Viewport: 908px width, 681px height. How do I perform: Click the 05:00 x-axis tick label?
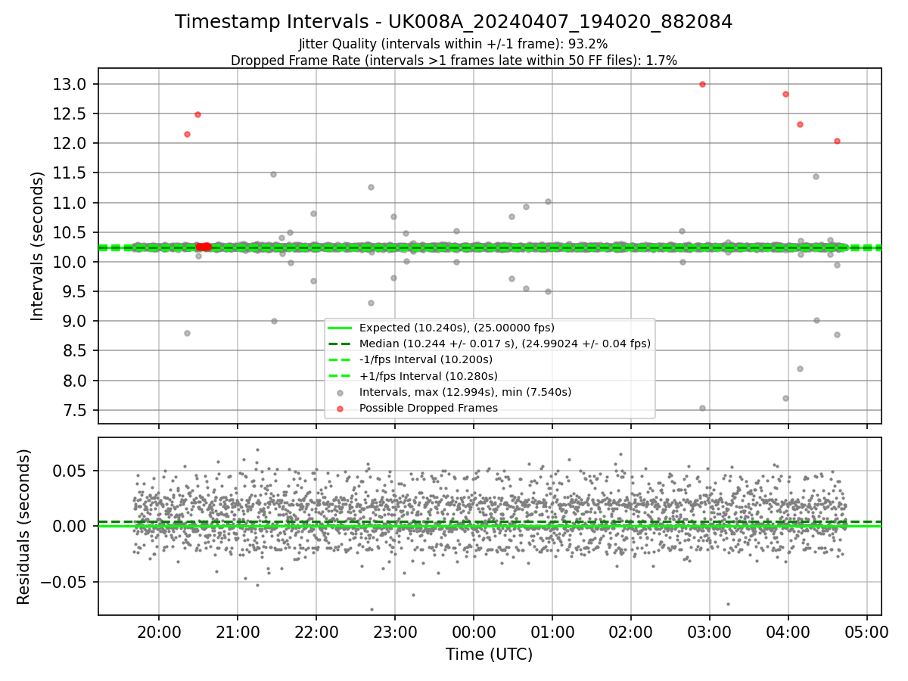(x=867, y=632)
